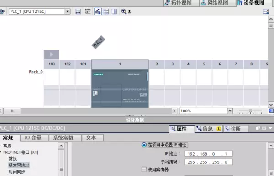This screenshot has height=176, width=274.
Task: Select 时间同步 in the property tree
Action: click(x=17, y=172)
